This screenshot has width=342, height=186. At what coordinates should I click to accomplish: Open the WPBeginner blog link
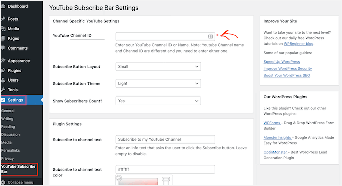pos(298,44)
